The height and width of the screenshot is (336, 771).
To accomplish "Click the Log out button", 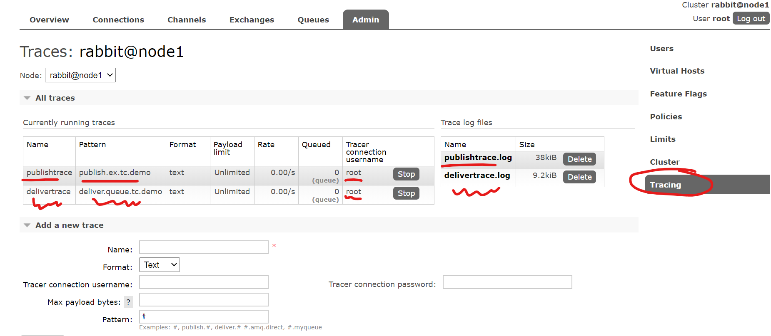I will pos(751,19).
